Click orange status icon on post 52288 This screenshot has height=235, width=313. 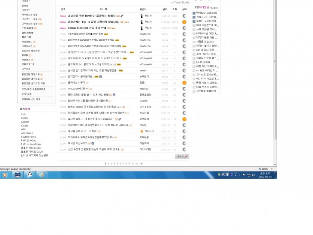(x=184, y=119)
